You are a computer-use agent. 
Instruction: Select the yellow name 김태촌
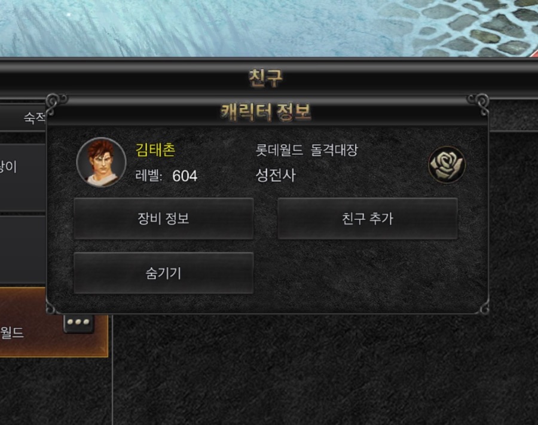pyautogui.click(x=155, y=150)
